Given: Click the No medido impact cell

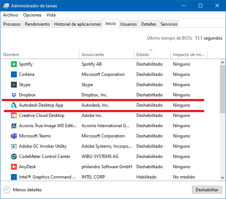Looking at the screenshot, I should click(184, 177).
